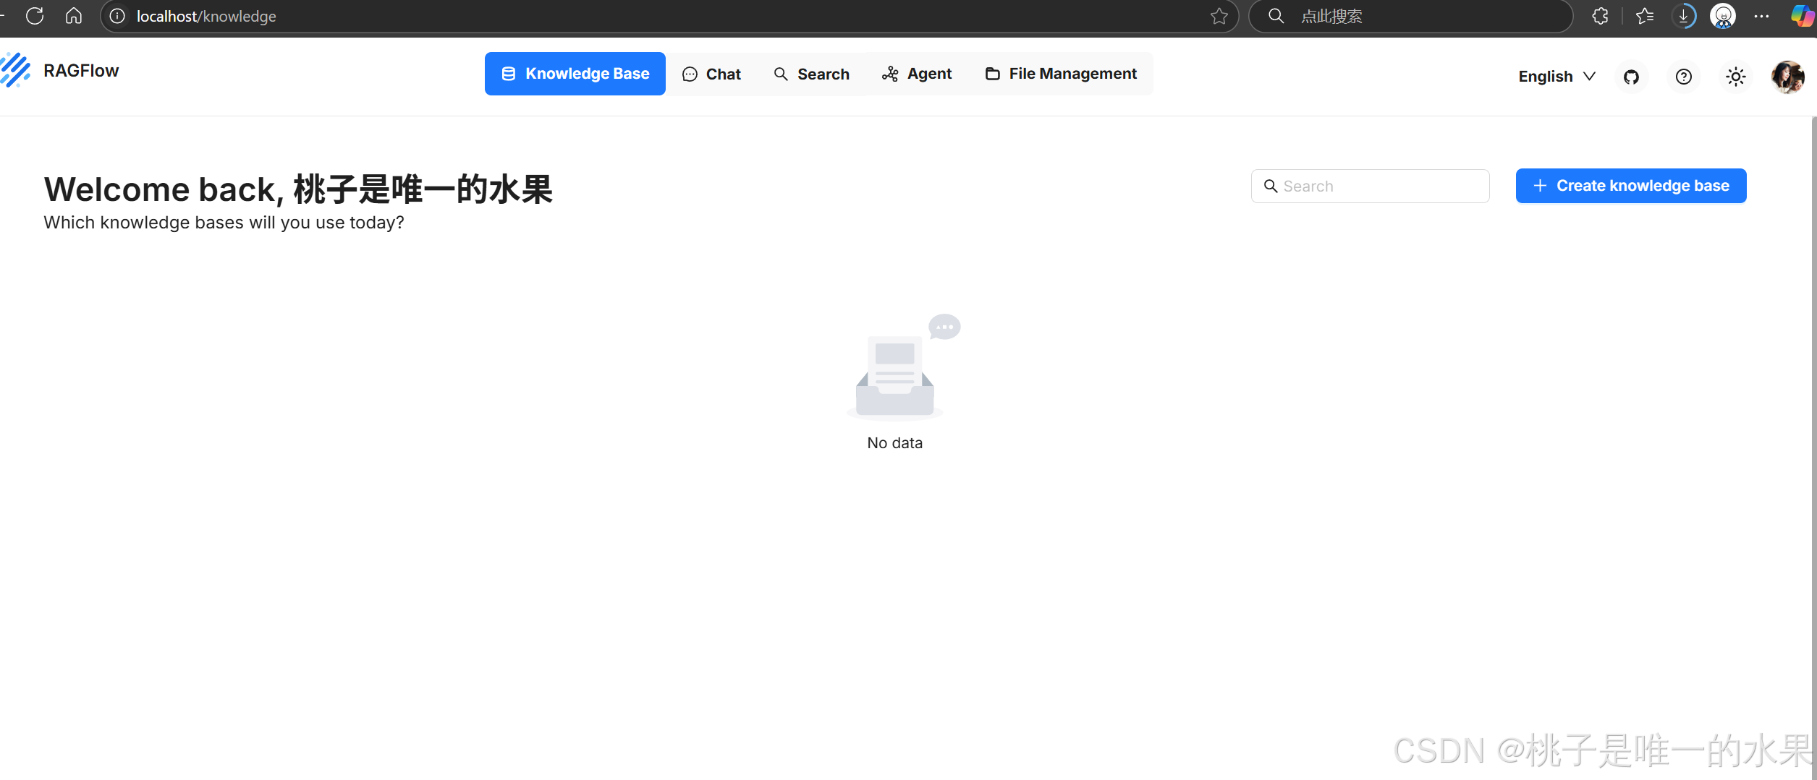Open the RAGFlow GitHub repository icon
Screen dimensions: 1817x780
click(1631, 77)
